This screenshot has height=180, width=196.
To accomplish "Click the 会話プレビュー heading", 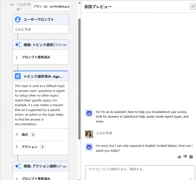I will [98, 7].
